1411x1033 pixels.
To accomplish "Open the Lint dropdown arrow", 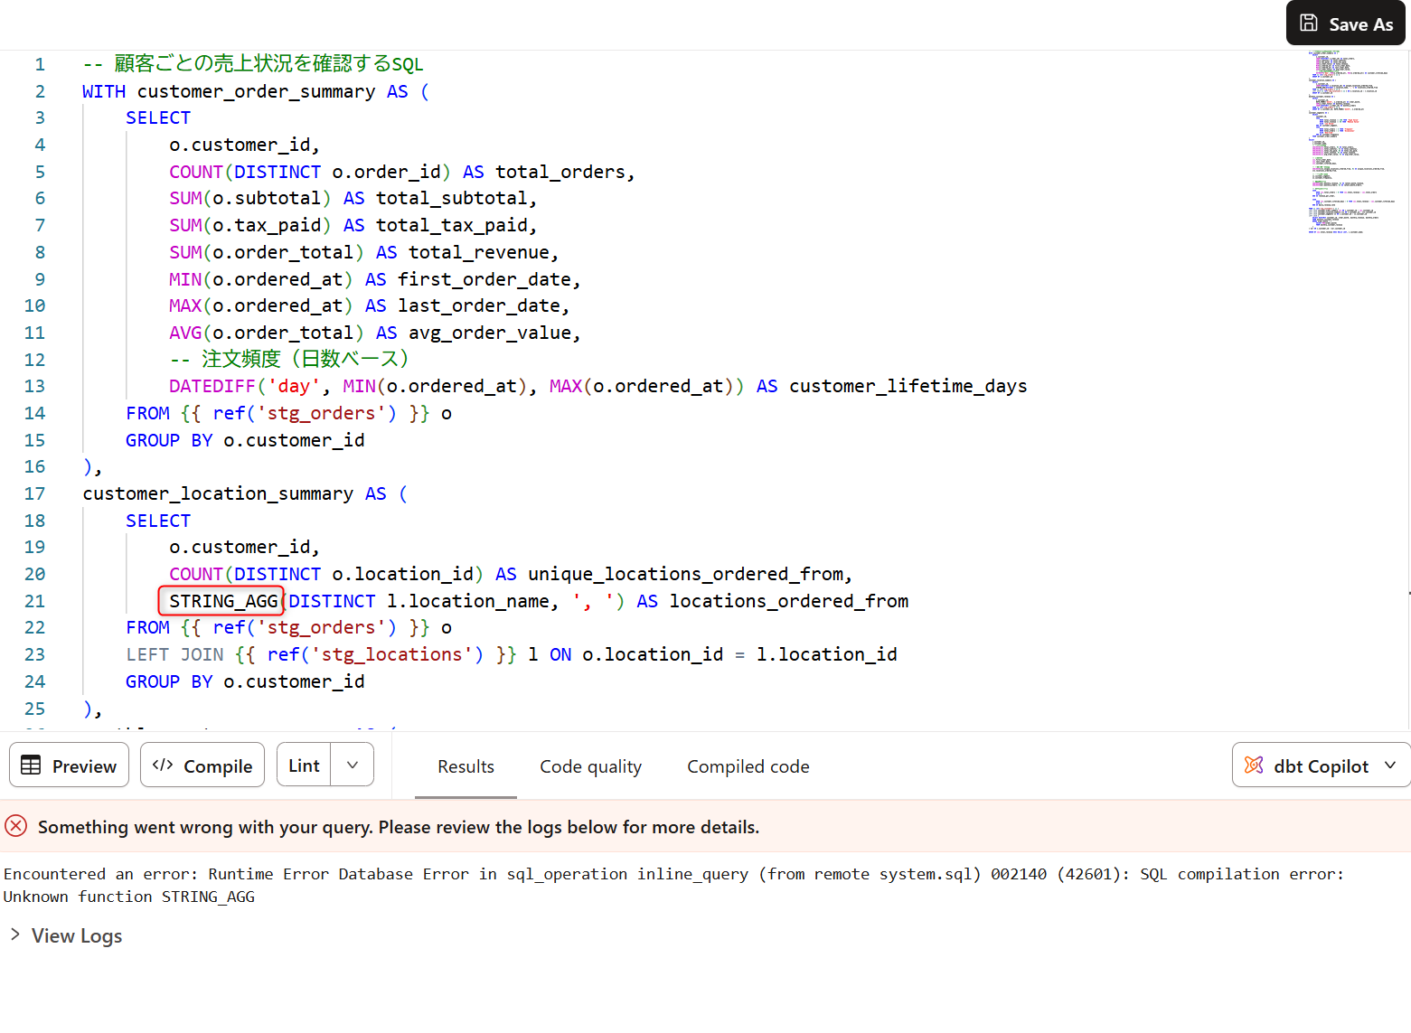I will [353, 765].
